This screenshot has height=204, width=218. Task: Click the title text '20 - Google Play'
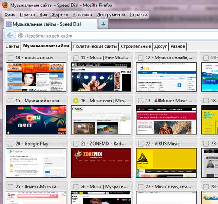point(32,144)
